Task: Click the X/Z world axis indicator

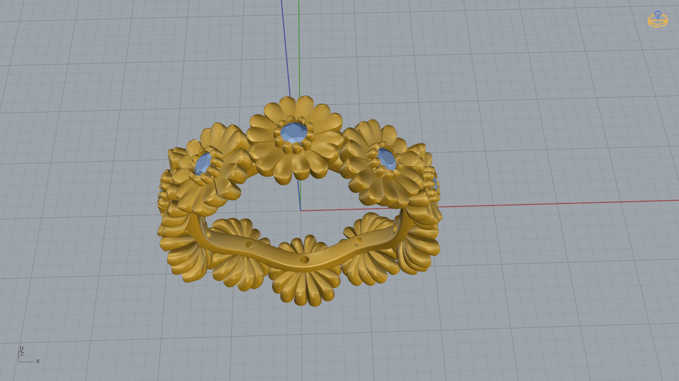Action: tap(29, 354)
